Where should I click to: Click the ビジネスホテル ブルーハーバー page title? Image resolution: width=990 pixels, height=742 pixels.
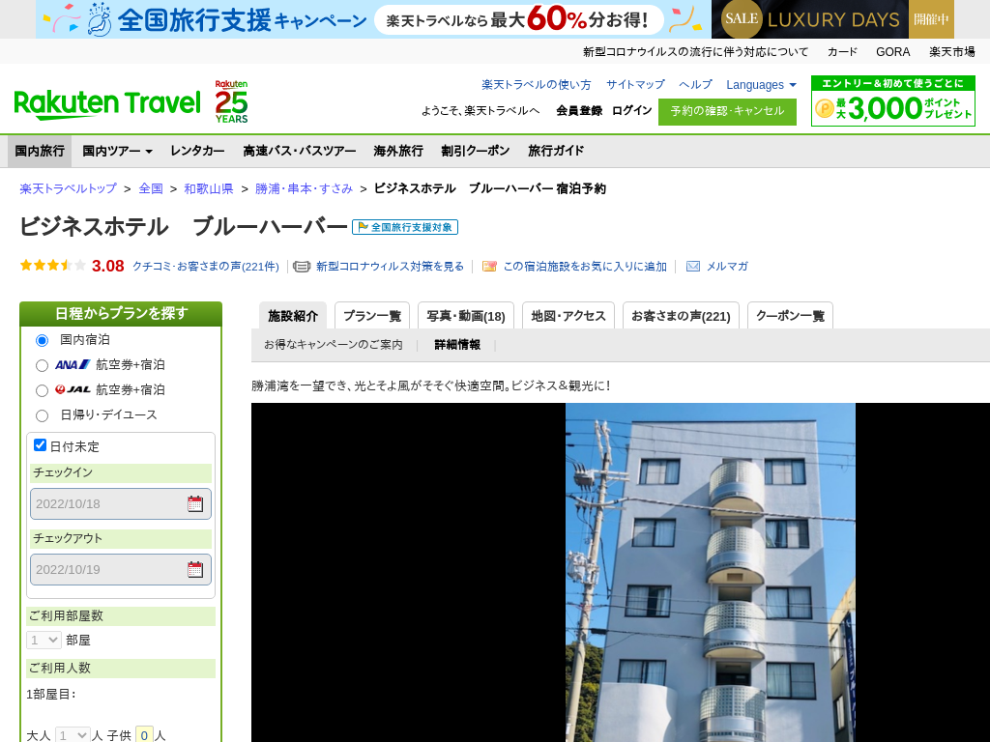[183, 226]
